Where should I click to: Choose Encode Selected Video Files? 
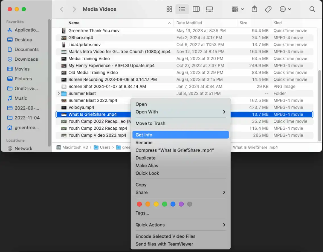coord(165,236)
